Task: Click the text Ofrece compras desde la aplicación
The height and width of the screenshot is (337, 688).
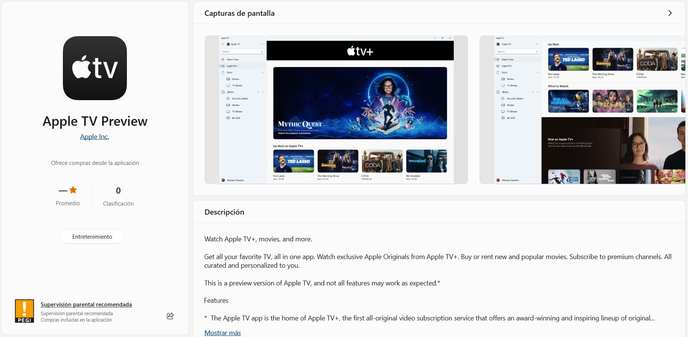Action: tap(95, 163)
